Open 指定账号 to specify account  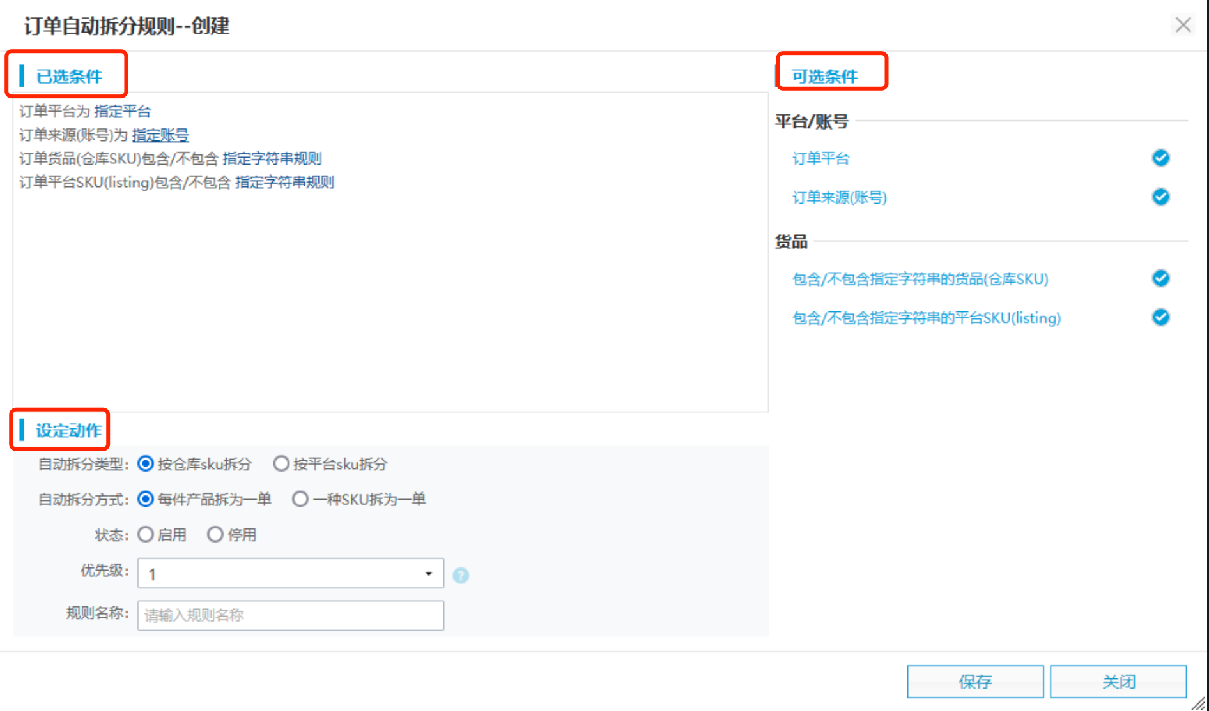click(x=160, y=135)
